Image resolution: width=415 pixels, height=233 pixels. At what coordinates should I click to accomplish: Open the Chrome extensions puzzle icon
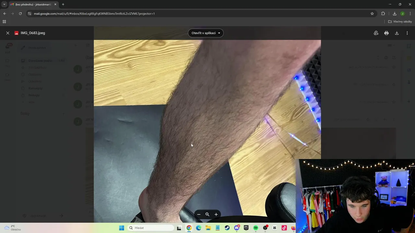click(x=383, y=14)
